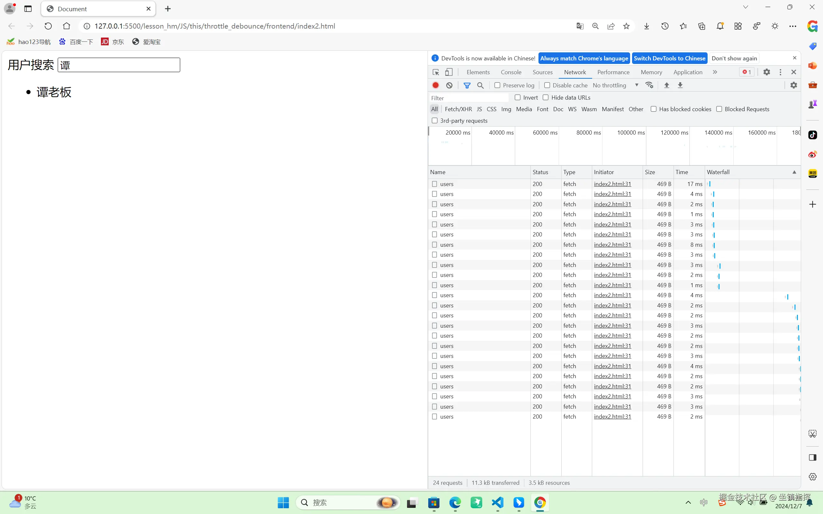The width and height of the screenshot is (823, 514).
Task: Toggle the network filter funnel icon
Action: coord(467,85)
